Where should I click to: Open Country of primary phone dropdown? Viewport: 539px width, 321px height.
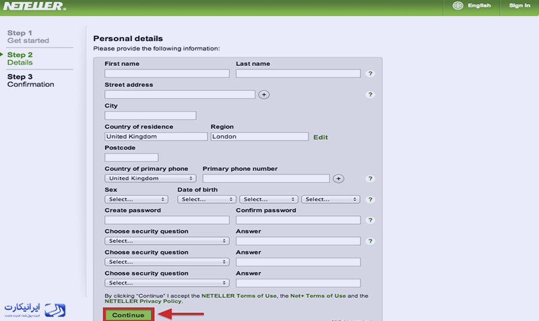[x=150, y=178]
